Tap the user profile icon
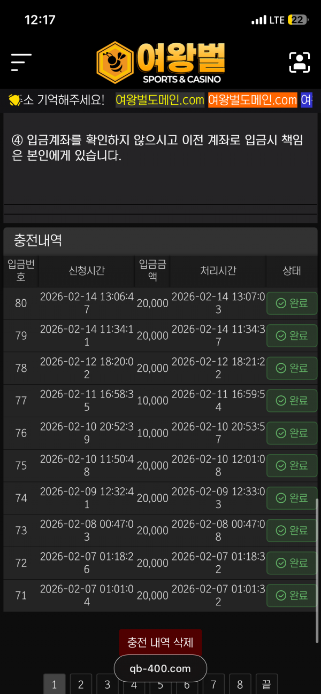The image size is (321, 694). [x=300, y=63]
